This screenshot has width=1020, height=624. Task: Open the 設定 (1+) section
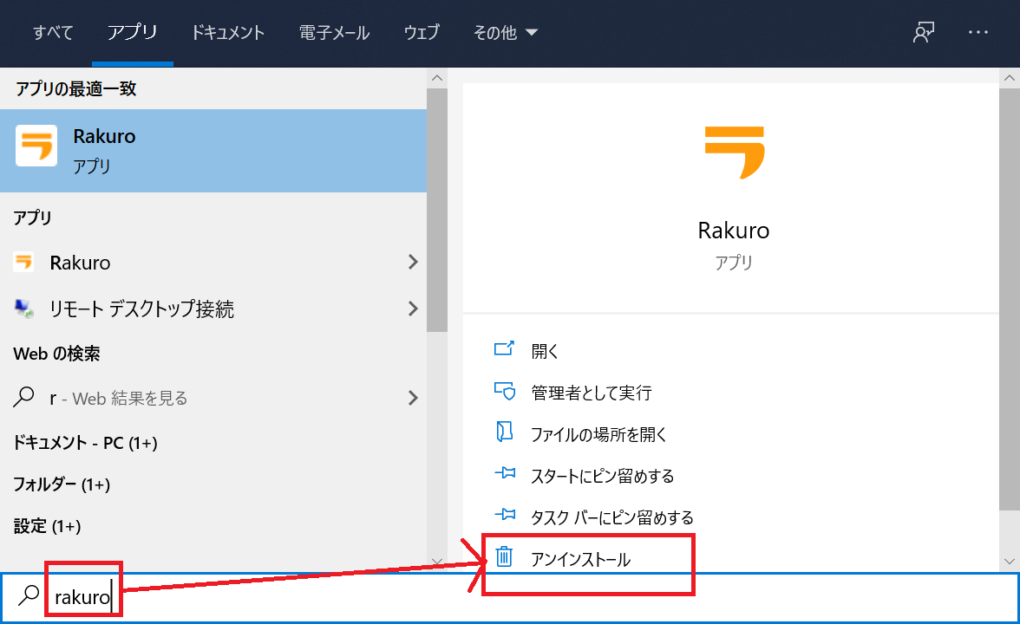[x=48, y=526]
